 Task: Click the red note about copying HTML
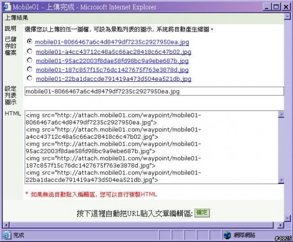[x=91, y=195]
